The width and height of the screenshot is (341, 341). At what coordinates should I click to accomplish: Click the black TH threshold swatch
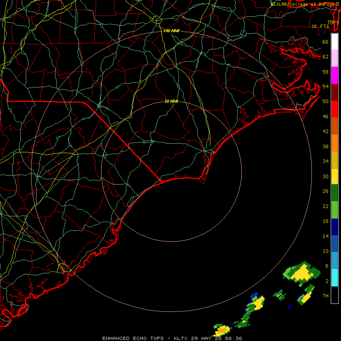pos(335,295)
